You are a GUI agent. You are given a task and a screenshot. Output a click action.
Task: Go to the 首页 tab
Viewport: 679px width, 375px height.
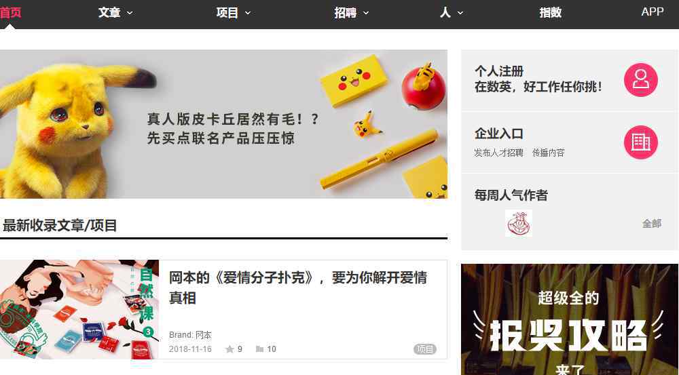tap(10, 12)
